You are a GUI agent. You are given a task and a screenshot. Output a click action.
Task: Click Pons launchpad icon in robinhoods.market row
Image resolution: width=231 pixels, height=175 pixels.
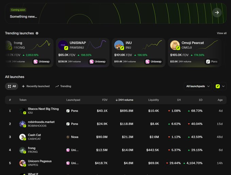(68, 124)
